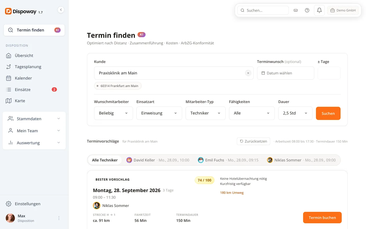The height and width of the screenshot is (229, 366).
Task: Open the Dauer 2,5 Std dropdown
Action: (295, 113)
